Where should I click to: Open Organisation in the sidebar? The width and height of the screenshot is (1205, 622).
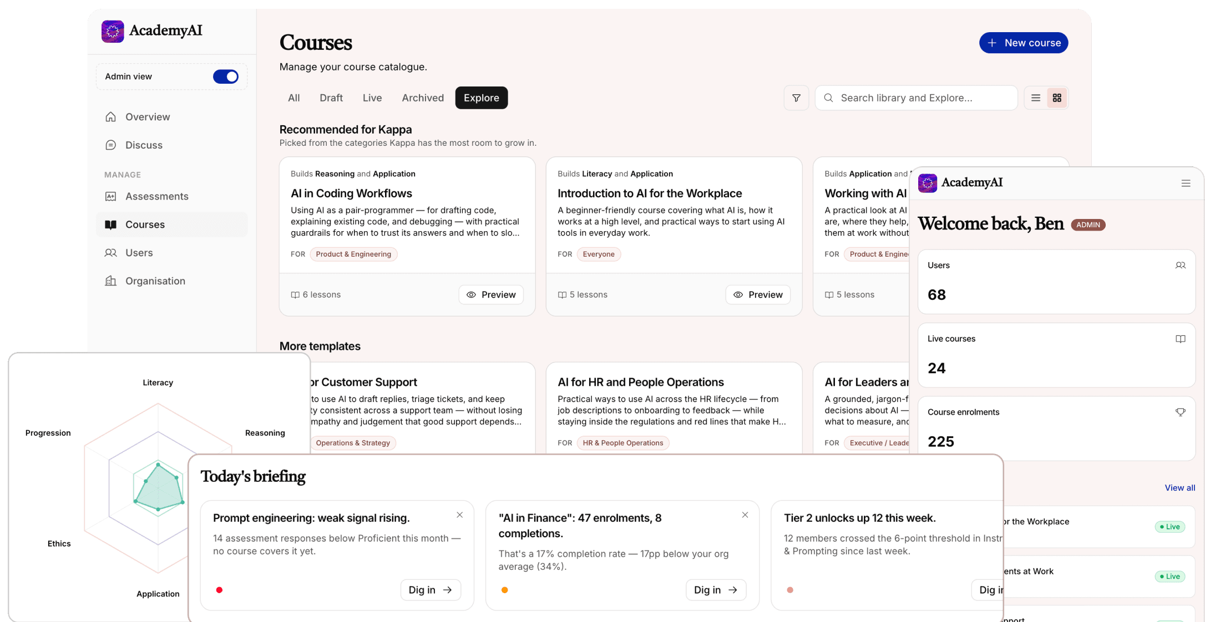(171, 281)
